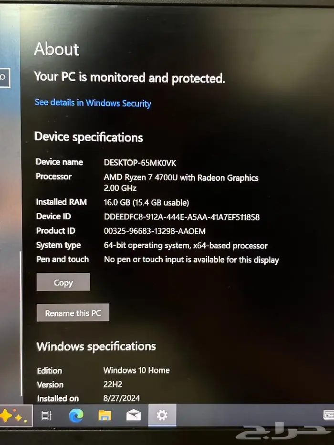Screen dimensions: 334x445
Task: Click the No pen or touch input text
Action: pos(191,259)
